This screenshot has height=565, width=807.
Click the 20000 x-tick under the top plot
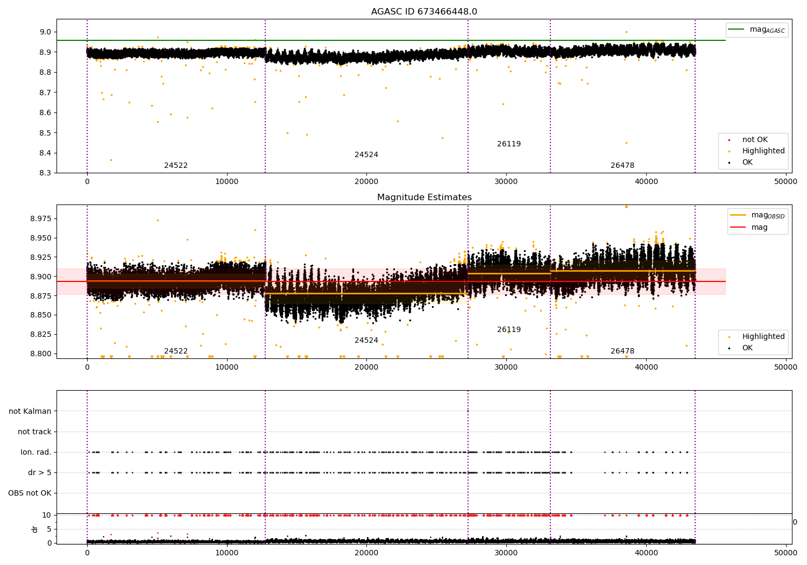pos(366,181)
